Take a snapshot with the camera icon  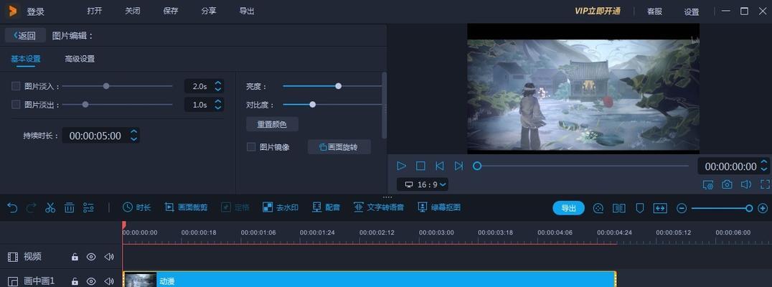point(727,184)
